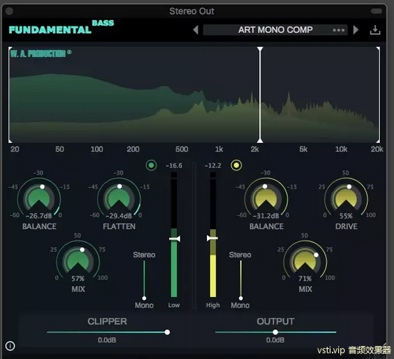Click the 2k frequency axis label
The height and width of the screenshot is (359, 394).
click(255, 149)
